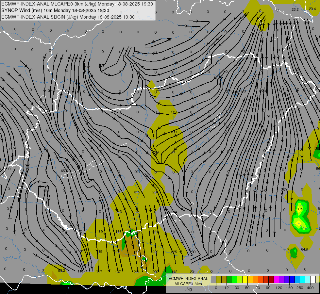Click the map value 201
The height and width of the screenshot is (294, 320).
point(193,271)
